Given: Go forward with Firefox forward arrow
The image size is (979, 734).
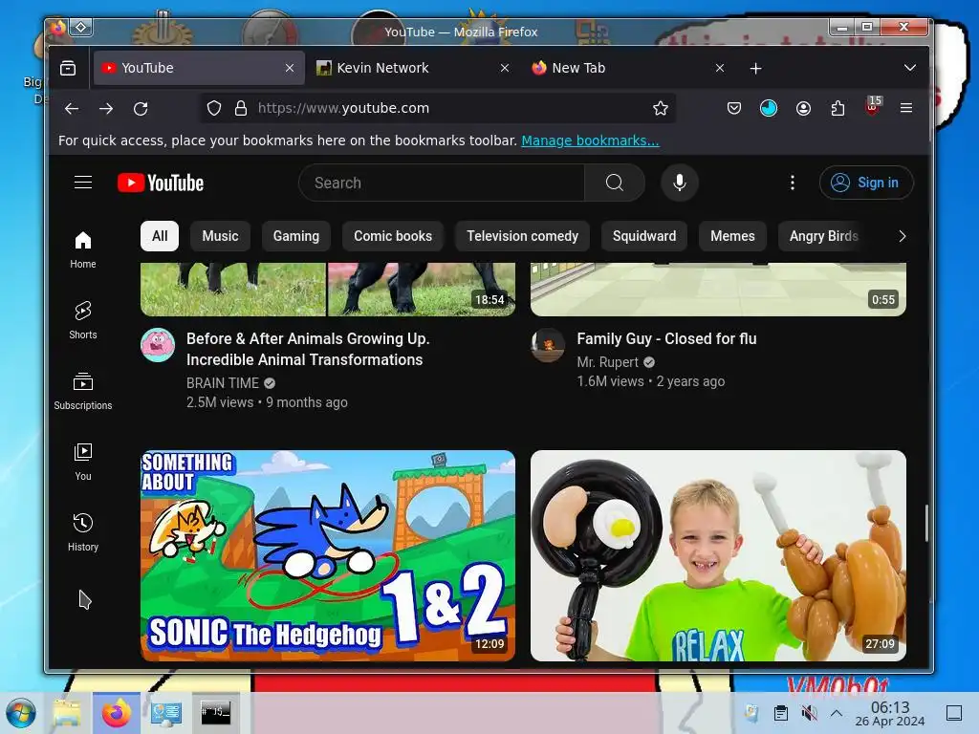Looking at the screenshot, I should click(x=106, y=109).
